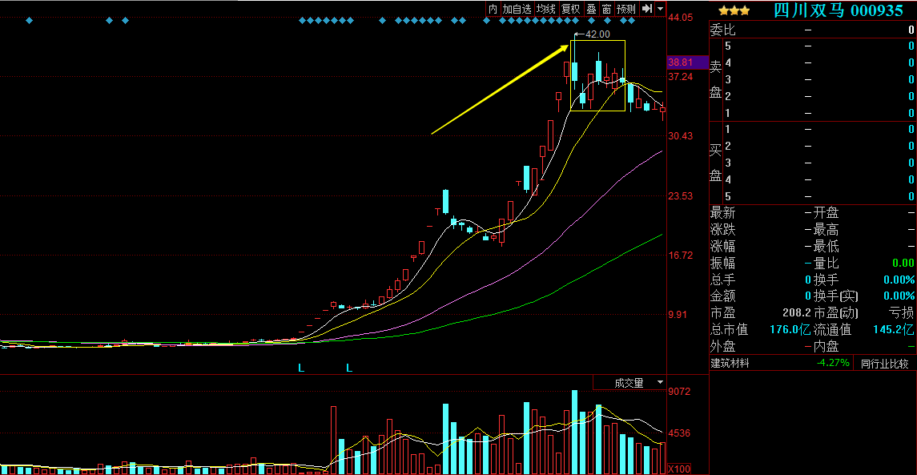Click the X100 volume unit label

(x=679, y=469)
